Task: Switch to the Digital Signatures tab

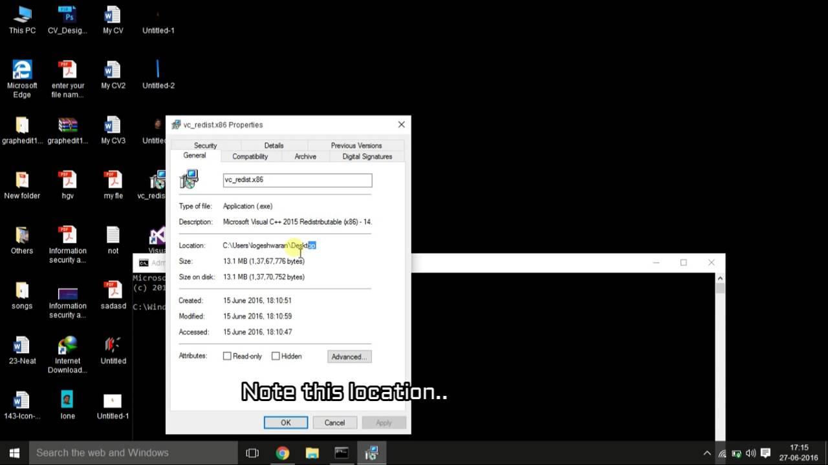Action: tap(367, 156)
